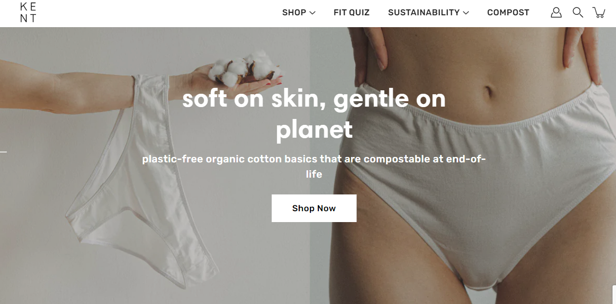Open the SHOP menu label
Image resolution: width=616 pixels, height=304 pixels.
(x=294, y=13)
